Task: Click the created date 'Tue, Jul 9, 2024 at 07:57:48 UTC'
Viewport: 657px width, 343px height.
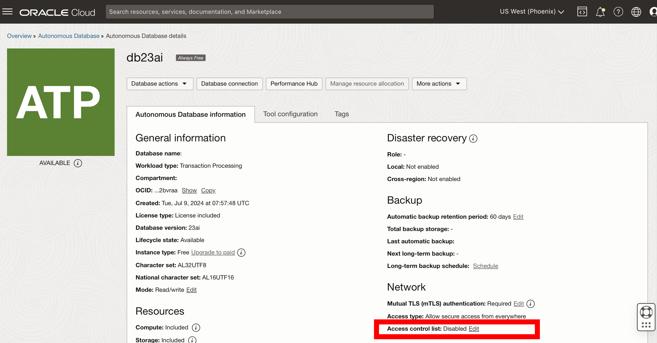Action: pyautogui.click(x=205, y=203)
